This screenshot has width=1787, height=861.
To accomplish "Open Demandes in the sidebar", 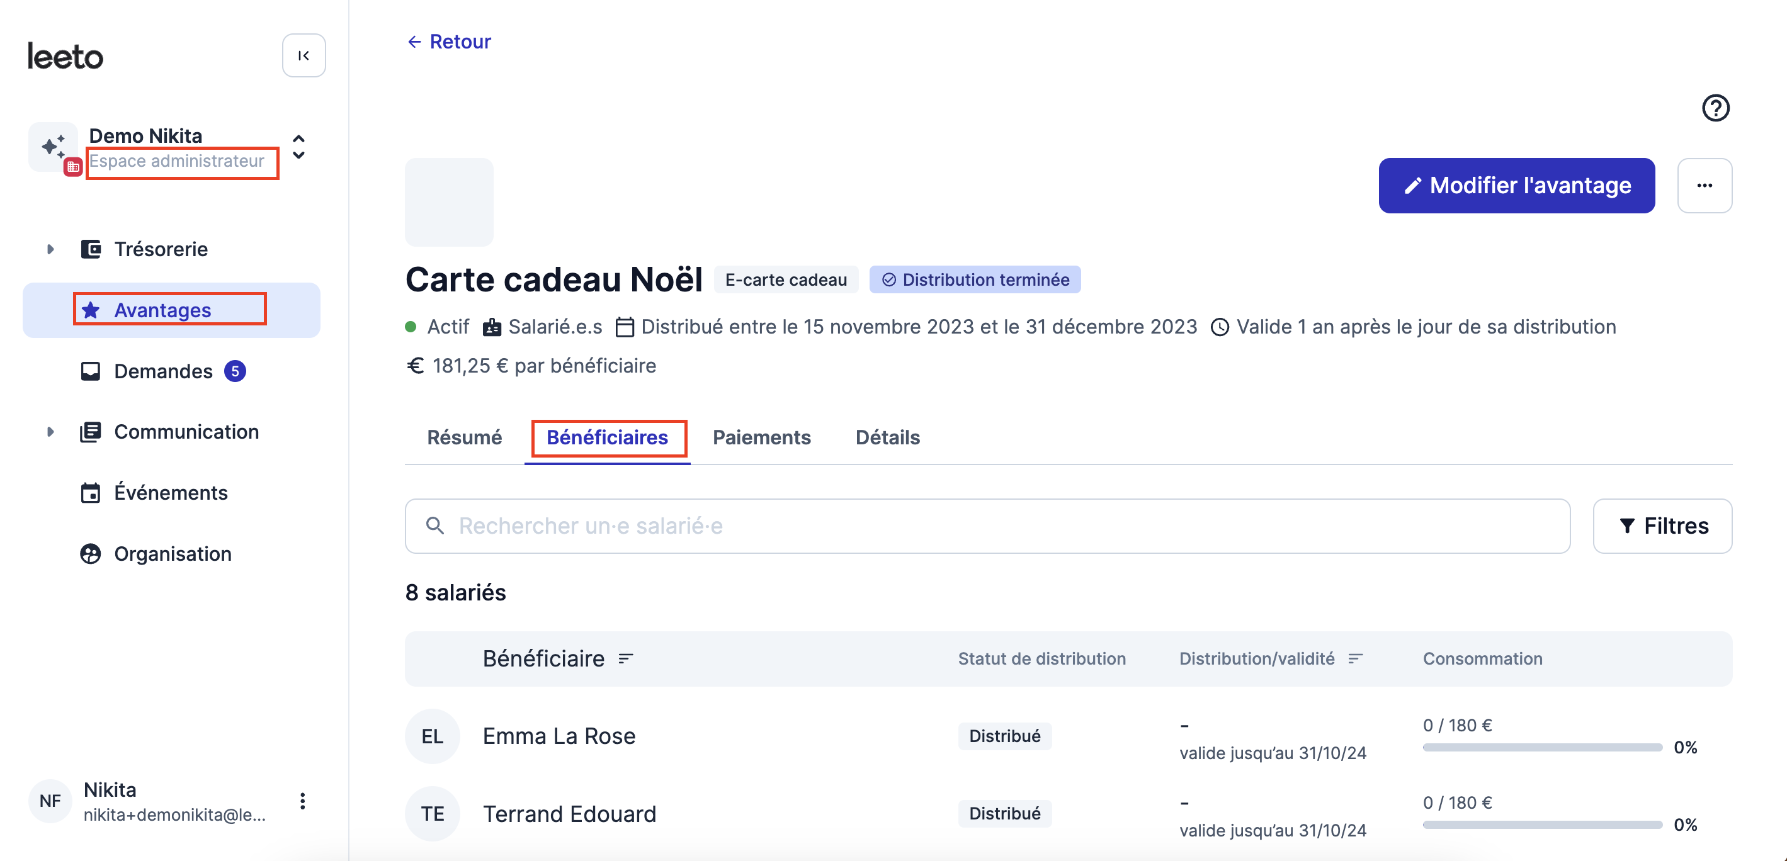I will pyautogui.click(x=171, y=371).
